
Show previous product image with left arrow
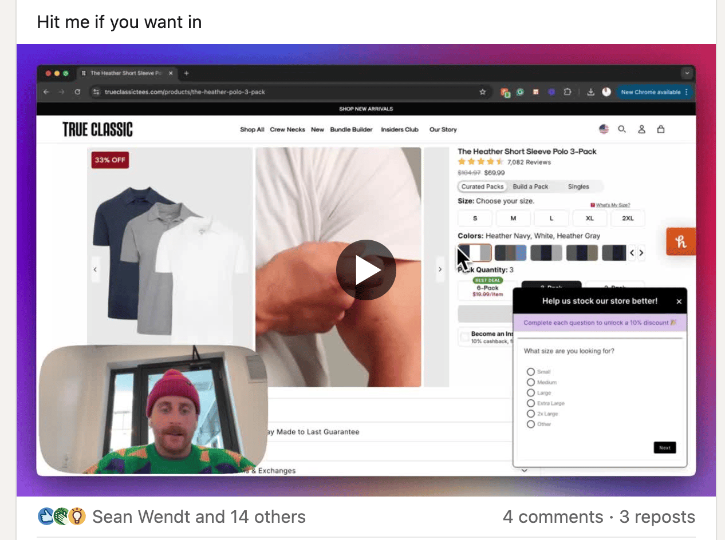click(96, 269)
